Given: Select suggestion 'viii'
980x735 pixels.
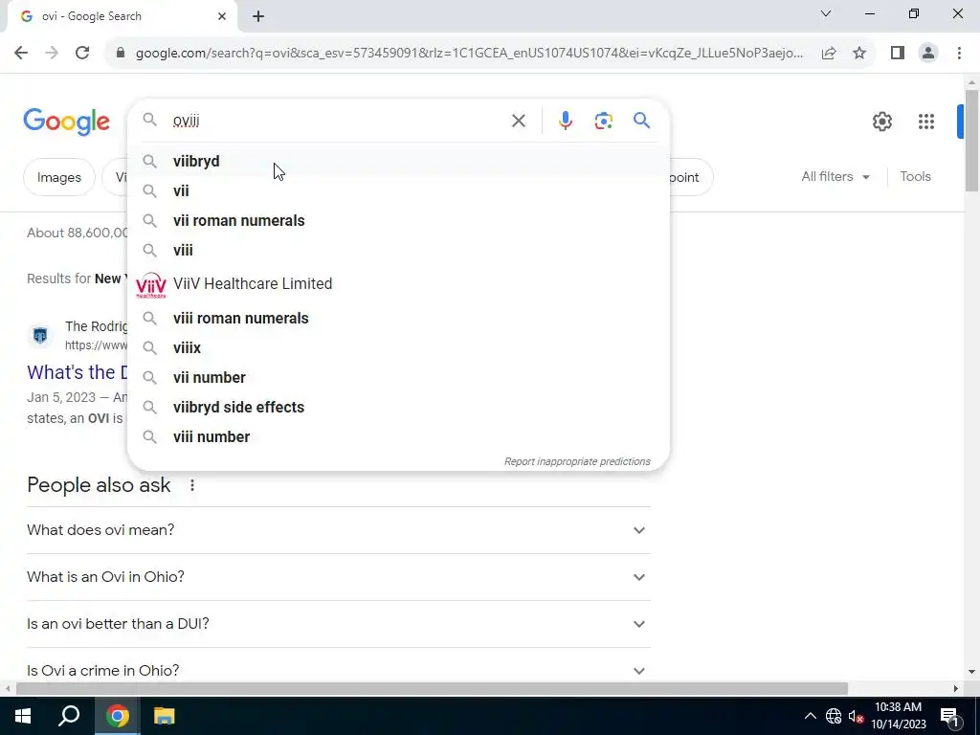Looking at the screenshot, I should coord(398,250).
